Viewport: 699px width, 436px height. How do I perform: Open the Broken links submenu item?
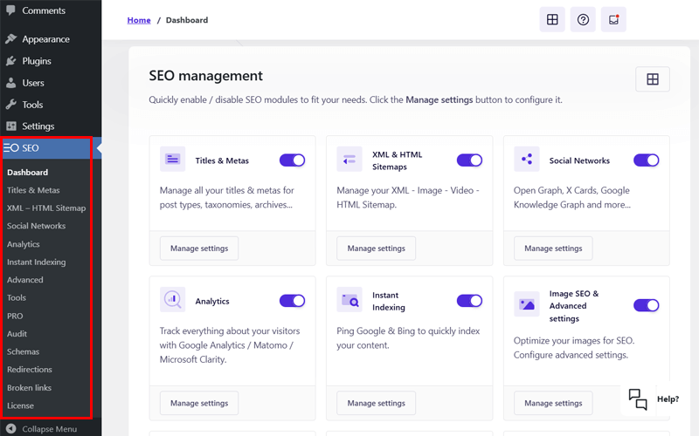coord(29,387)
